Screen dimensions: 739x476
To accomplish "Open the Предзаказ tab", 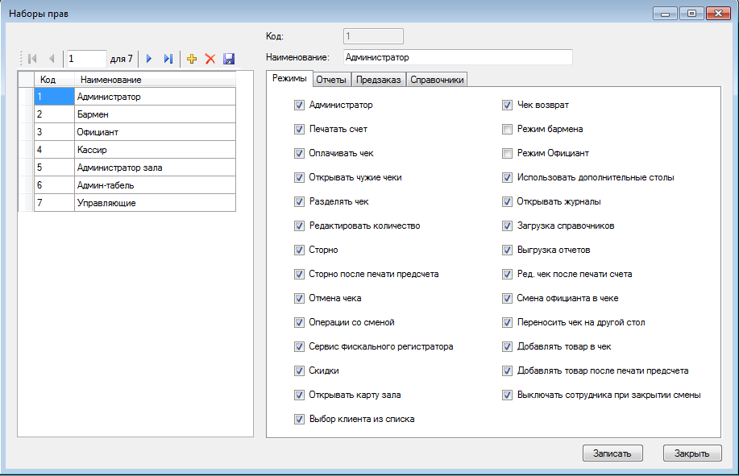I will [379, 80].
